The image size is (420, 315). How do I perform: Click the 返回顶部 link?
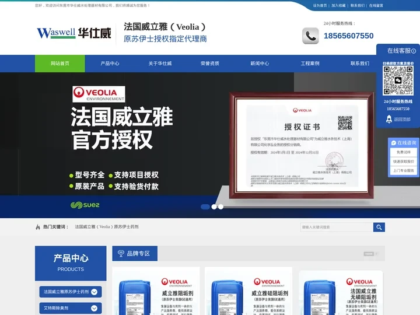[x=402, y=120]
